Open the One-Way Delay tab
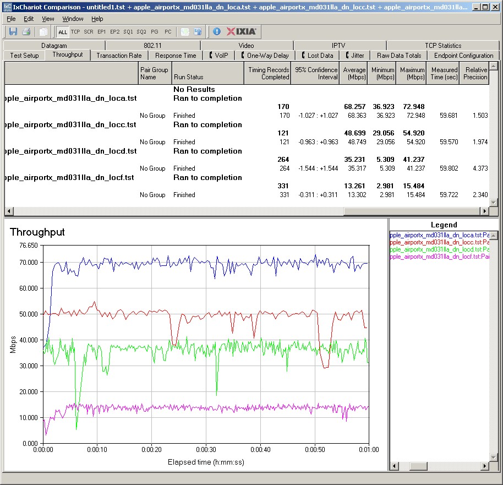This screenshot has width=503, height=485. tap(265, 56)
